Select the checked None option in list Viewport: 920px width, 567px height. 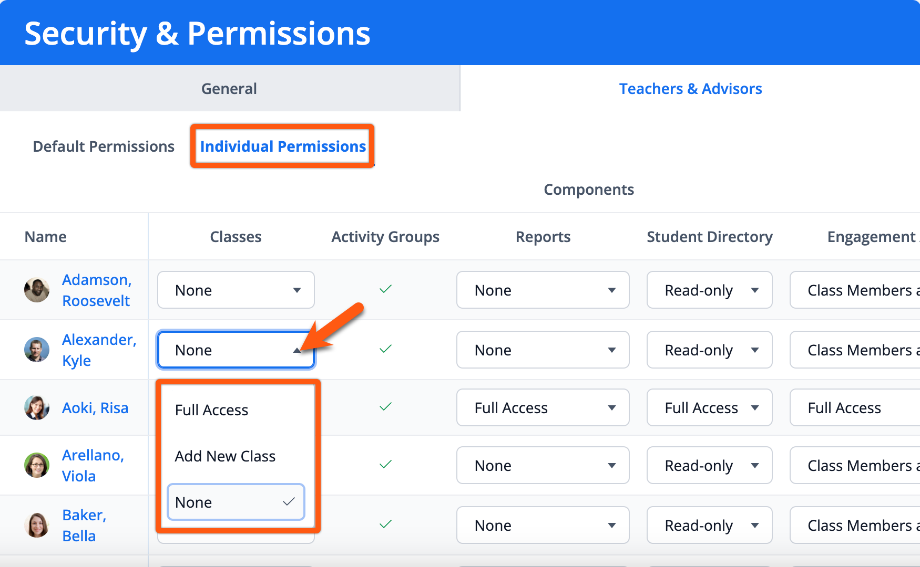point(236,502)
